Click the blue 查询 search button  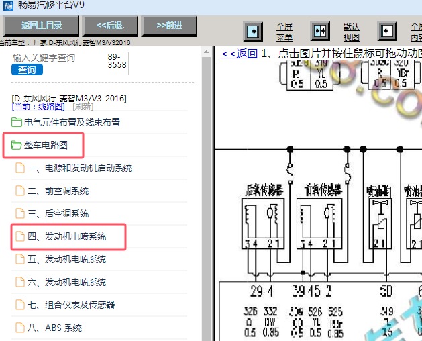[27, 70]
